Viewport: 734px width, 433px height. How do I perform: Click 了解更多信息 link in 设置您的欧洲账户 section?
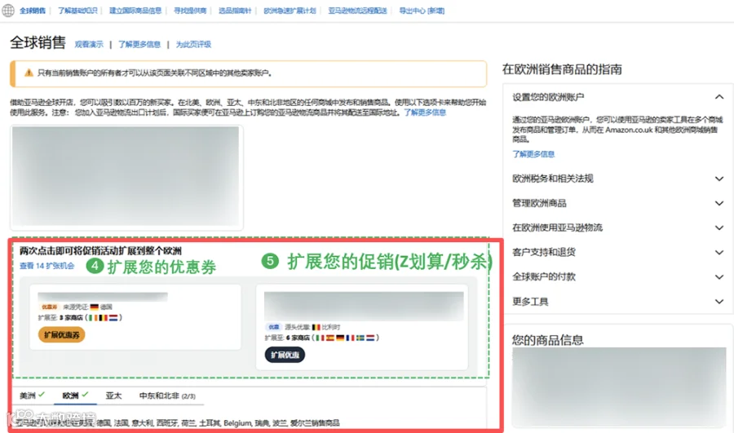[x=533, y=154]
